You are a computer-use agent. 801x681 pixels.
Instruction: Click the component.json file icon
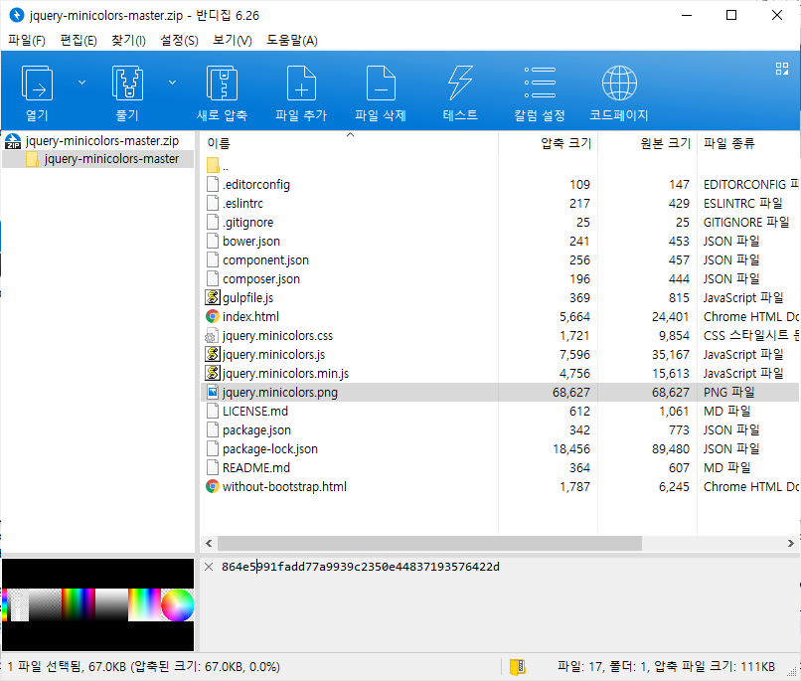[x=213, y=259]
